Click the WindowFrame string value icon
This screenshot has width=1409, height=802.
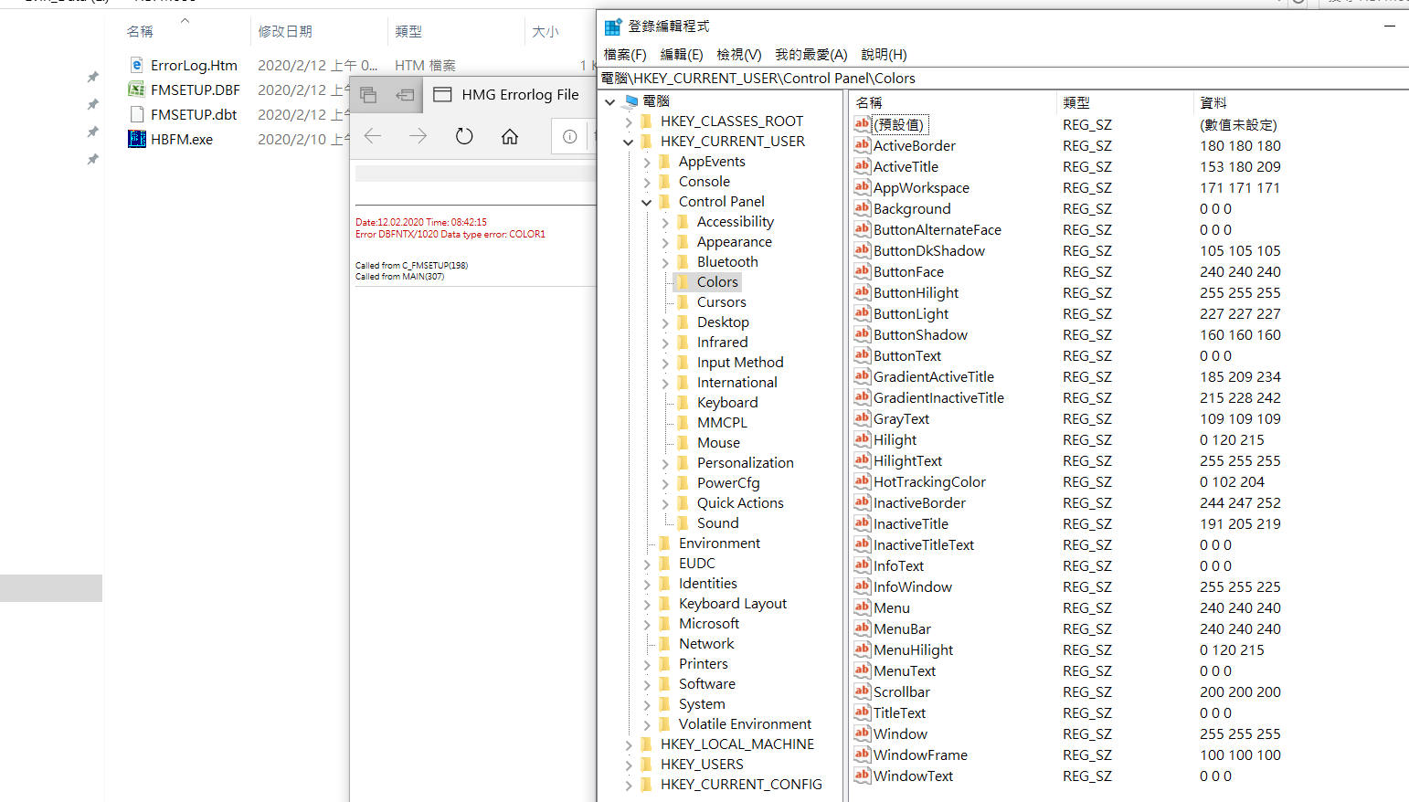tap(862, 755)
